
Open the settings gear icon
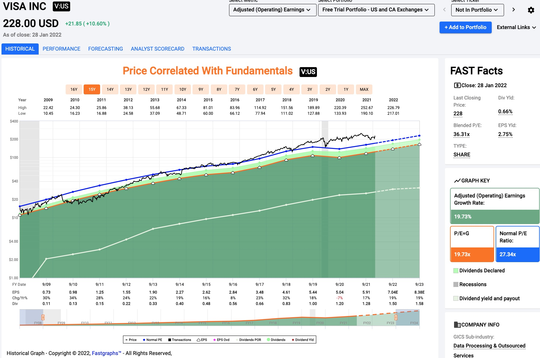(531, 10)
